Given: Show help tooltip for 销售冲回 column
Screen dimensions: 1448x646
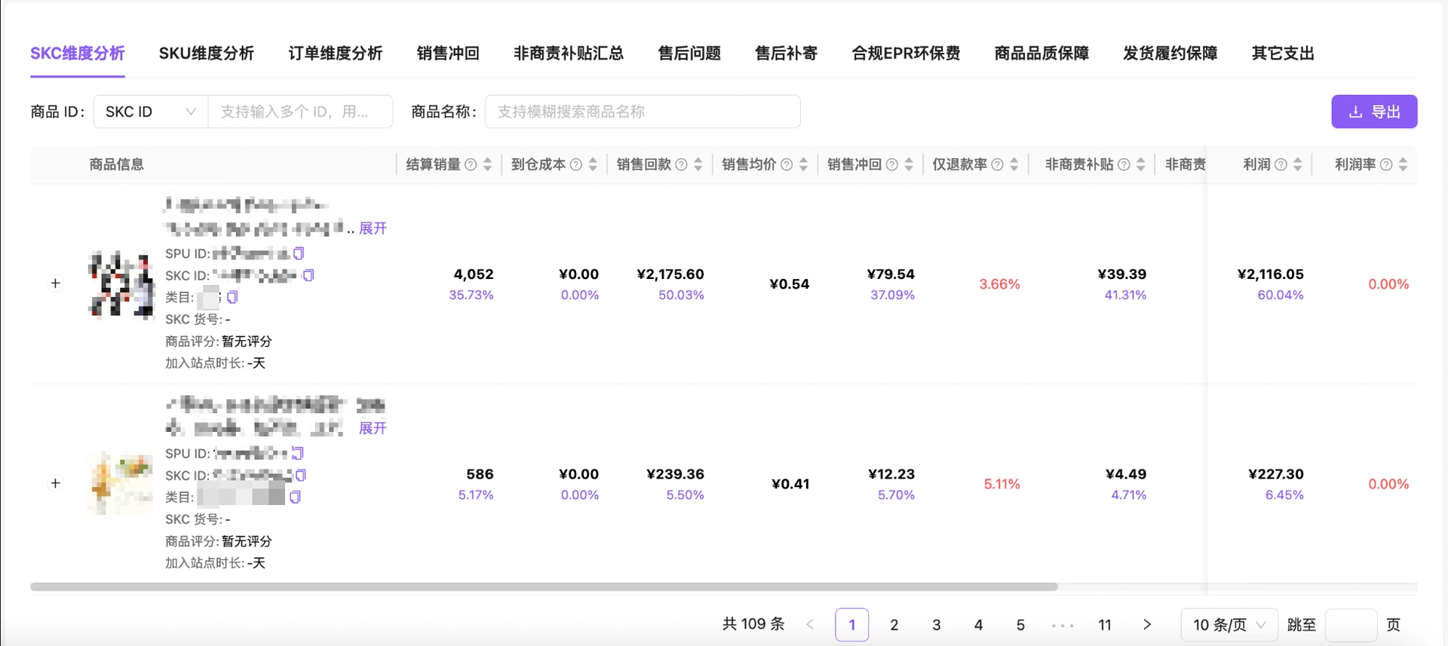Looking at the screenshot, I should tap(892, 164).
